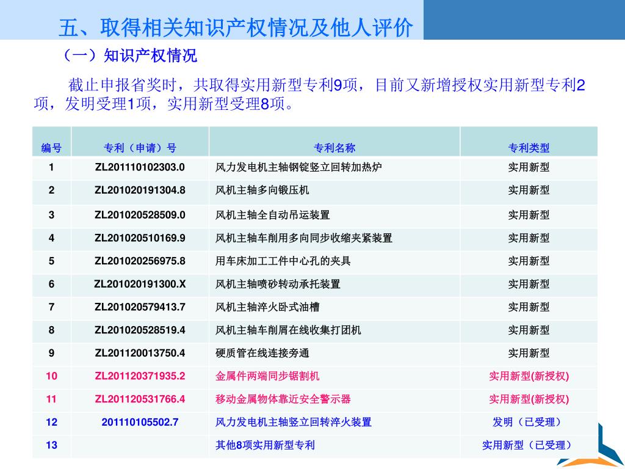Viewport: 625px width, 469px height.
Task: Click patent name 风机主轴全自动吊运装置
Action: [273, 215]
